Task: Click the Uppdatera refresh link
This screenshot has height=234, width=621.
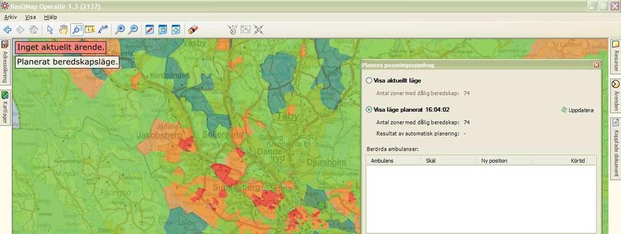Action: (x=577, y=110)
